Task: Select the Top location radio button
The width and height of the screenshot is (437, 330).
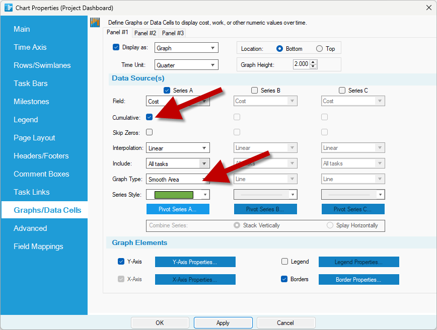Action: point(319,49)
